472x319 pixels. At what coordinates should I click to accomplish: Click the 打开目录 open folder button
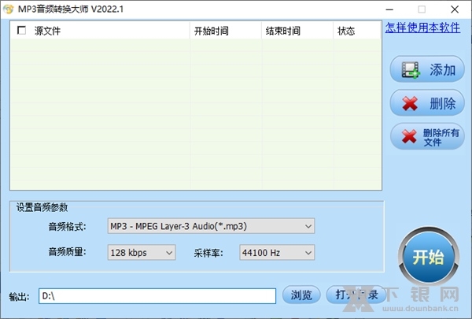[356, 295]
